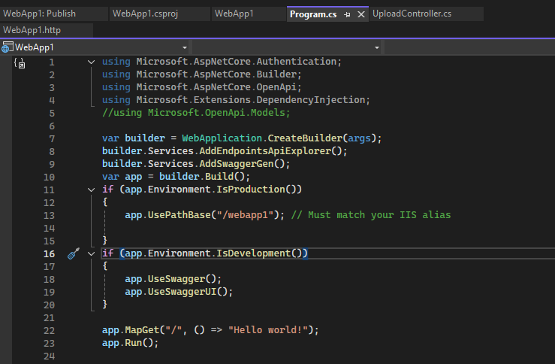Click Microsoft.Extensions.DependencyInjection on line 4
The image size is (555, 364).
pyautogui.click(x=251, y=100)
